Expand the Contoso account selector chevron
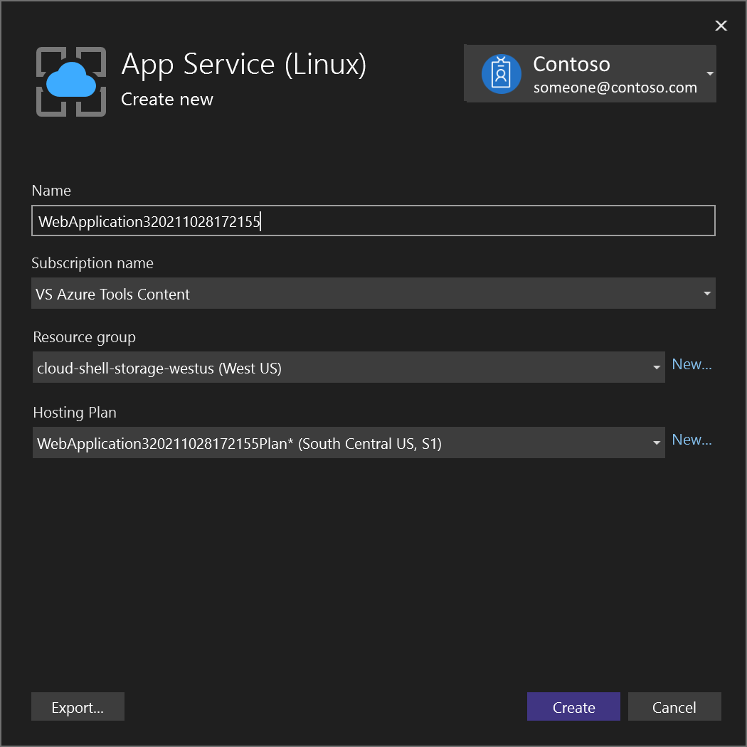The image size is (747, 747). [709, 73]
